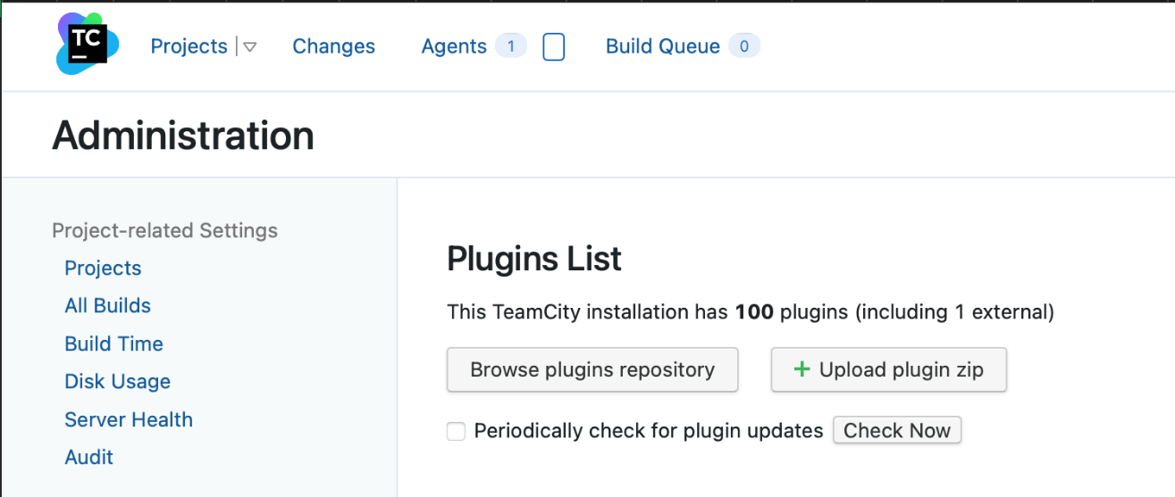Image resolution: width=1175 pixels, height=497 pixels.
Task: Open the Projects page link
Action: [x=189, y=46]
